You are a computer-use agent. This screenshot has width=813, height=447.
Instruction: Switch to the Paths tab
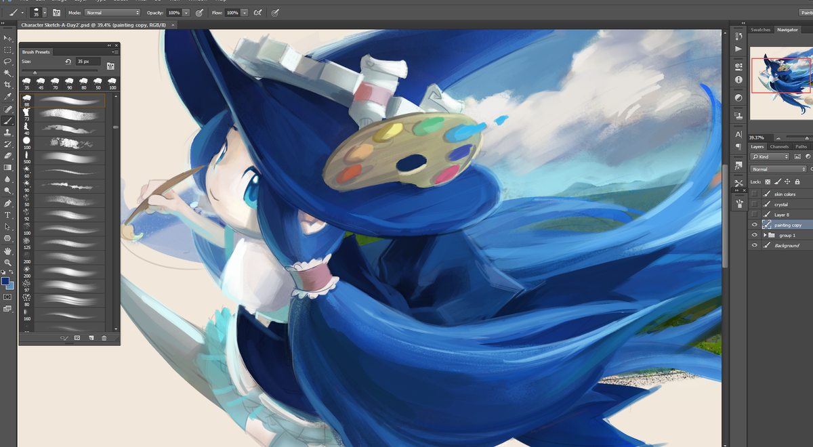pos(801,146)
